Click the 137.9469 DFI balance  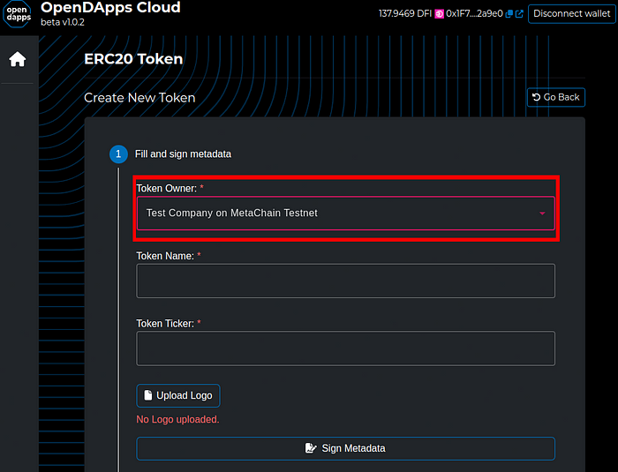point(405,14)
